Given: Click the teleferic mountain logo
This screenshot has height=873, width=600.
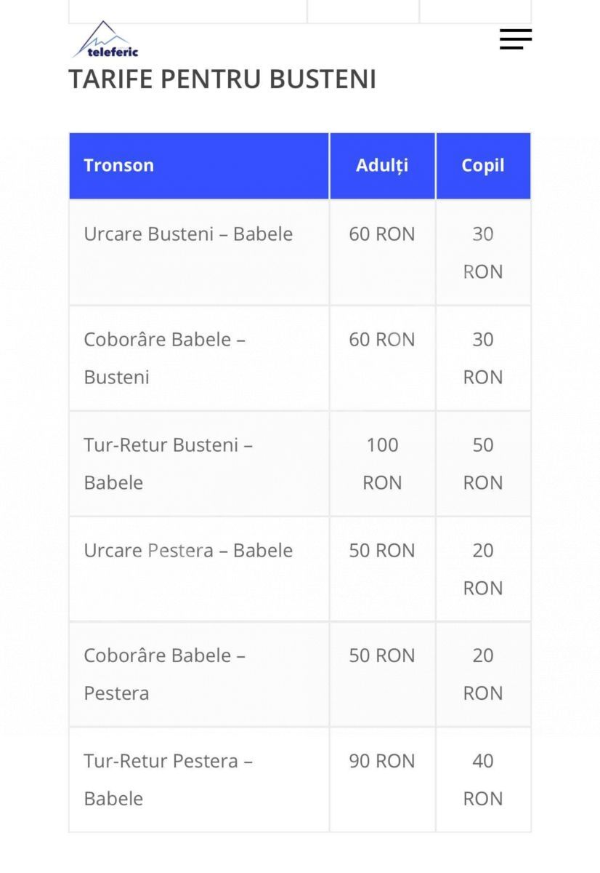Looking at the screenshot, I should pyautogui.click(x=106, y=40).
